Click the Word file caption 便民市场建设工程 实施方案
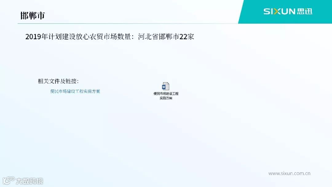This screenshot has height=187, width=332. pos(166,96)
